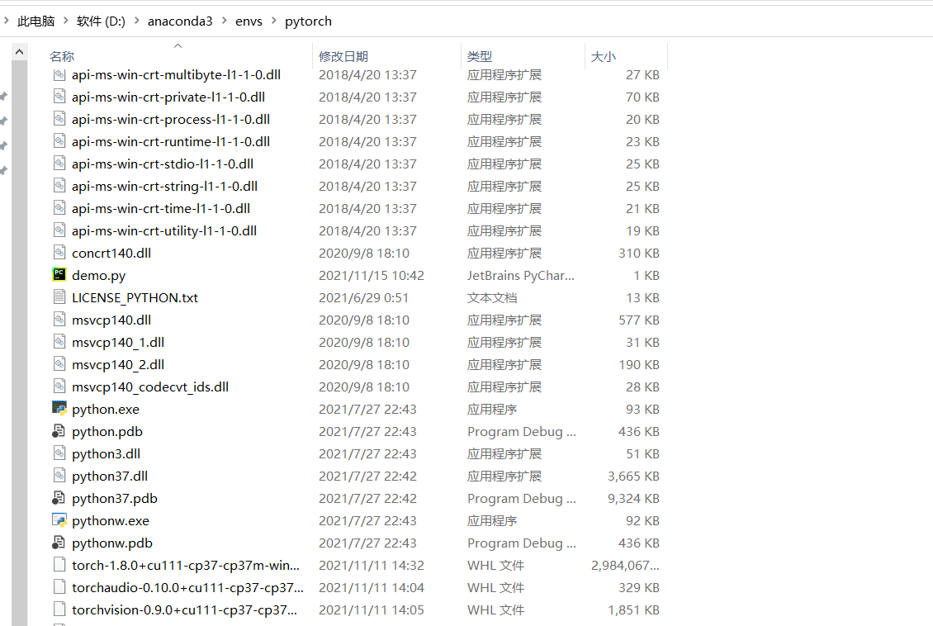Select file name LICENSE_PYTHON.txt
933x626 pixels.
coord(135,297)
